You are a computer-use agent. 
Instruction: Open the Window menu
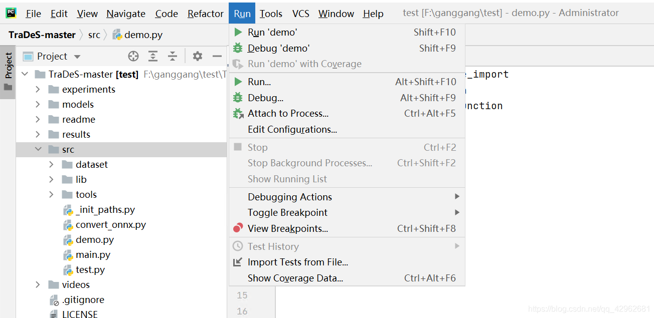click(336, 14)
